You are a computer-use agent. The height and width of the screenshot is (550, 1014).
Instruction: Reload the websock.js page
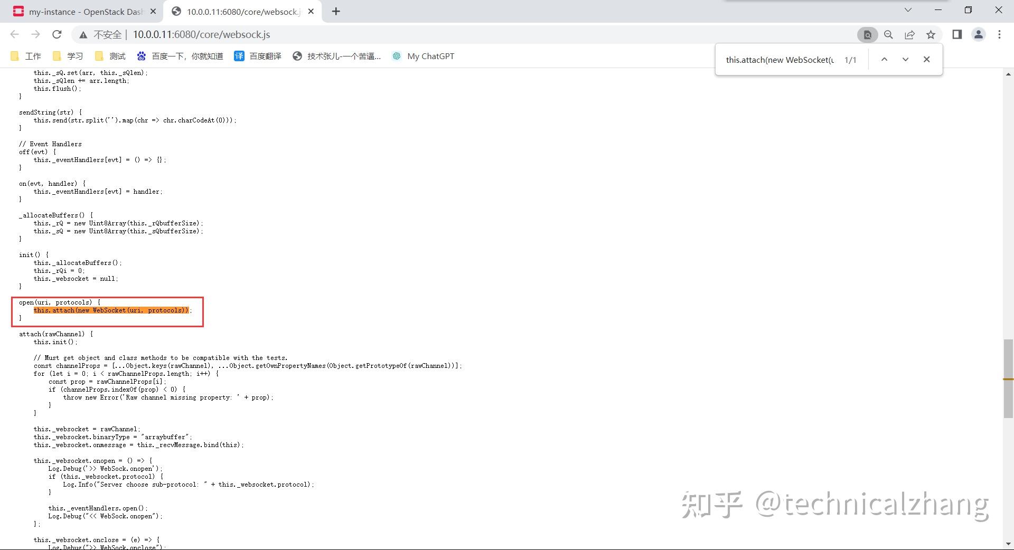coord(57,34)
